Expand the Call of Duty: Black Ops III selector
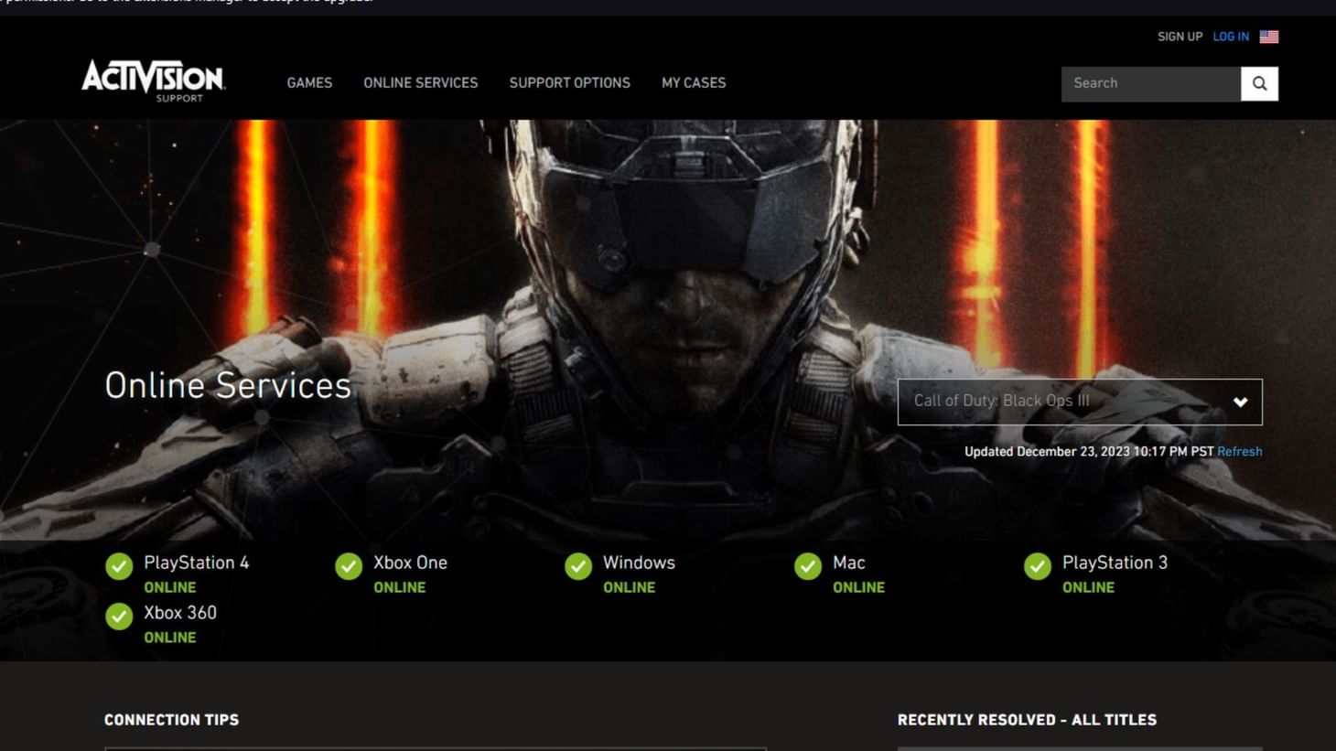Viewport: 1336px width, 751px height. (x=1079, y=401)
